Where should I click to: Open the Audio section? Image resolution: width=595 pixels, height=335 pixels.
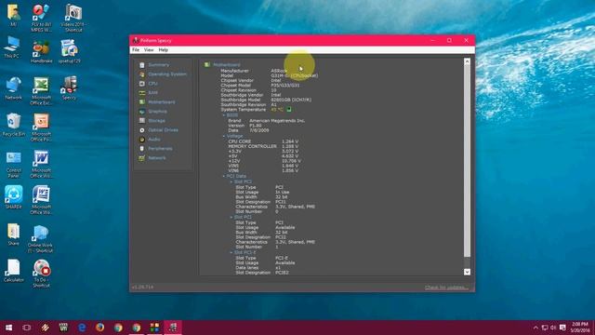tap(153, 140)
